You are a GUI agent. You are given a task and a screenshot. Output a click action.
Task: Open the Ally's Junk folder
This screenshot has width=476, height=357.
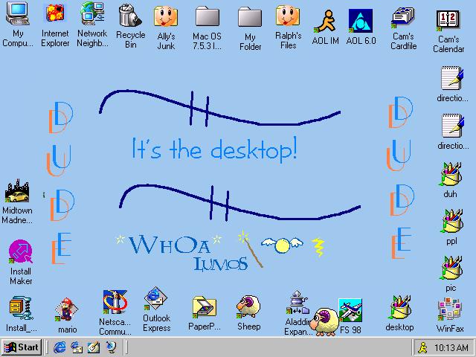166,16
